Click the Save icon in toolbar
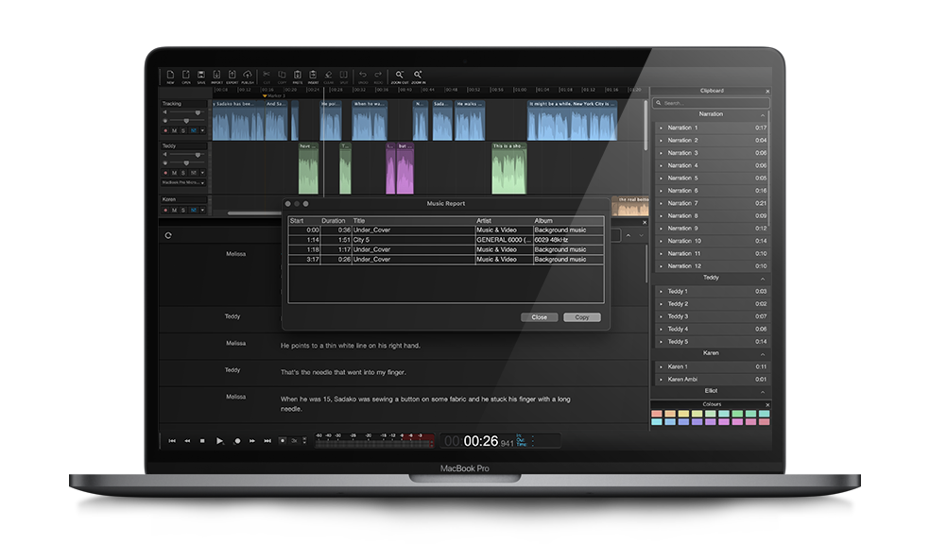The width and height of the screenshot is (930, 544). [201, 76]
